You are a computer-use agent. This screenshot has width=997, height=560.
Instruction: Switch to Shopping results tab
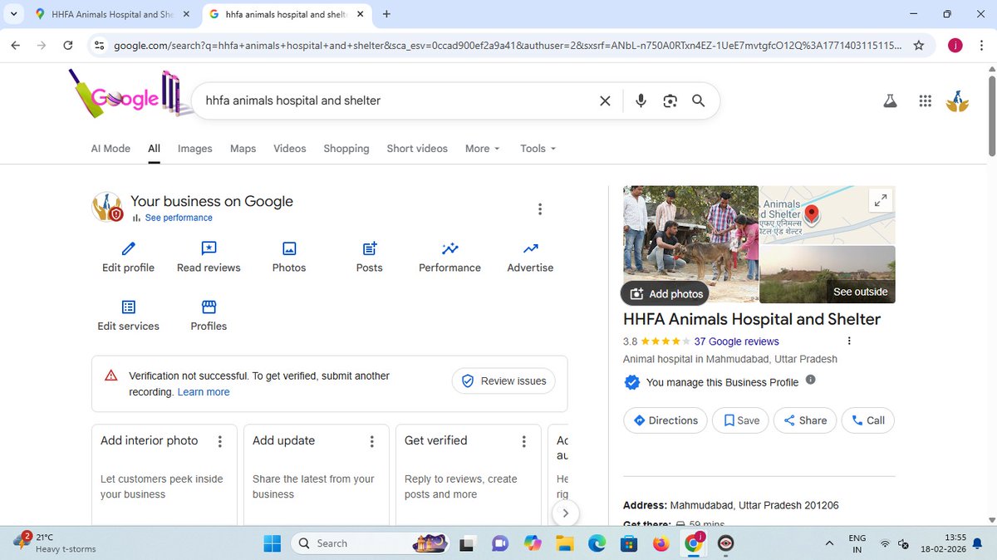[346, 149]
